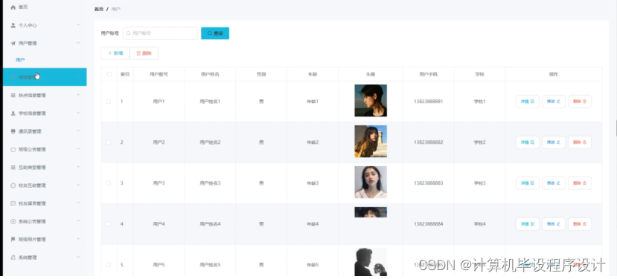
Task: Collapse the 用户管理 menu chevron
Action: click(x=78, y=43)
